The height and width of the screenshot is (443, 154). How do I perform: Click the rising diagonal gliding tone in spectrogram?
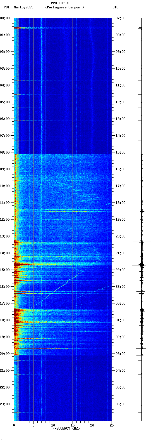pyautogui.click(x=57, y=289)
